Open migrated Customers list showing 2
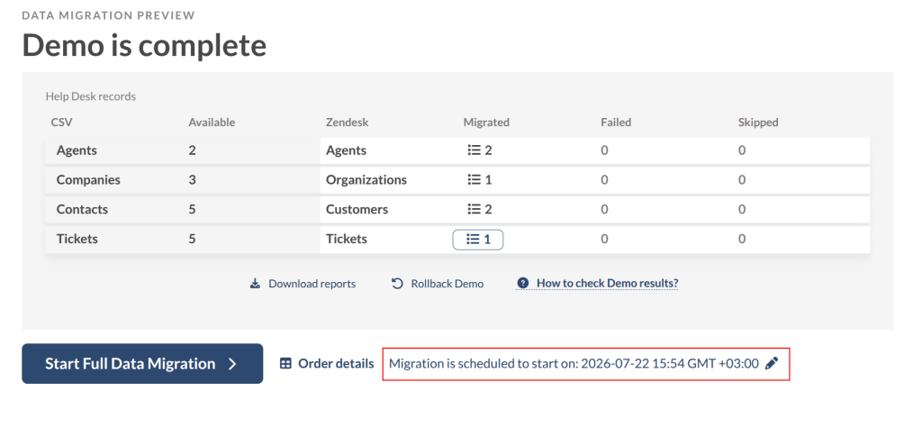 click(479, 209)
